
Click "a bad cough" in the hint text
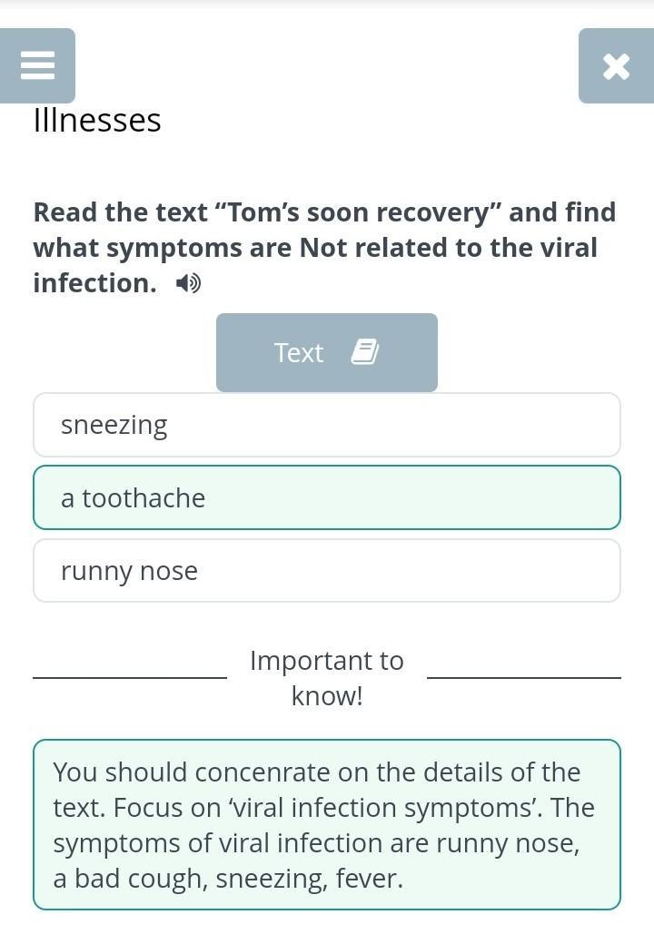click(x=138, y=879)
